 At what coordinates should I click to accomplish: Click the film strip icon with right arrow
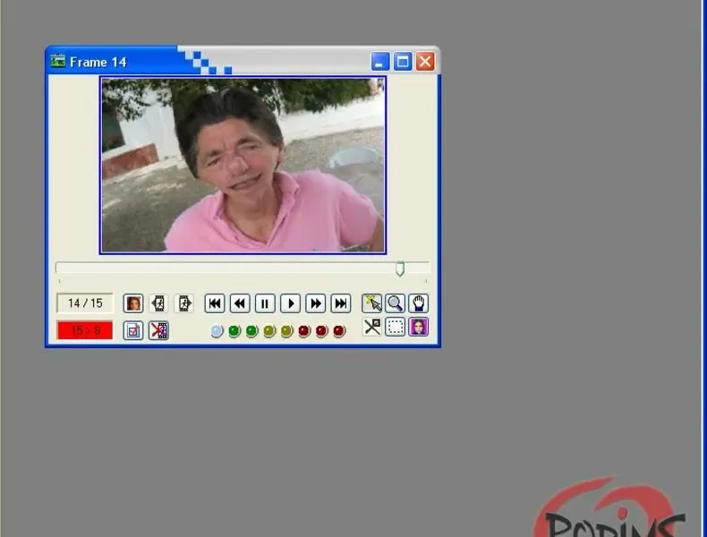(183, 303)
